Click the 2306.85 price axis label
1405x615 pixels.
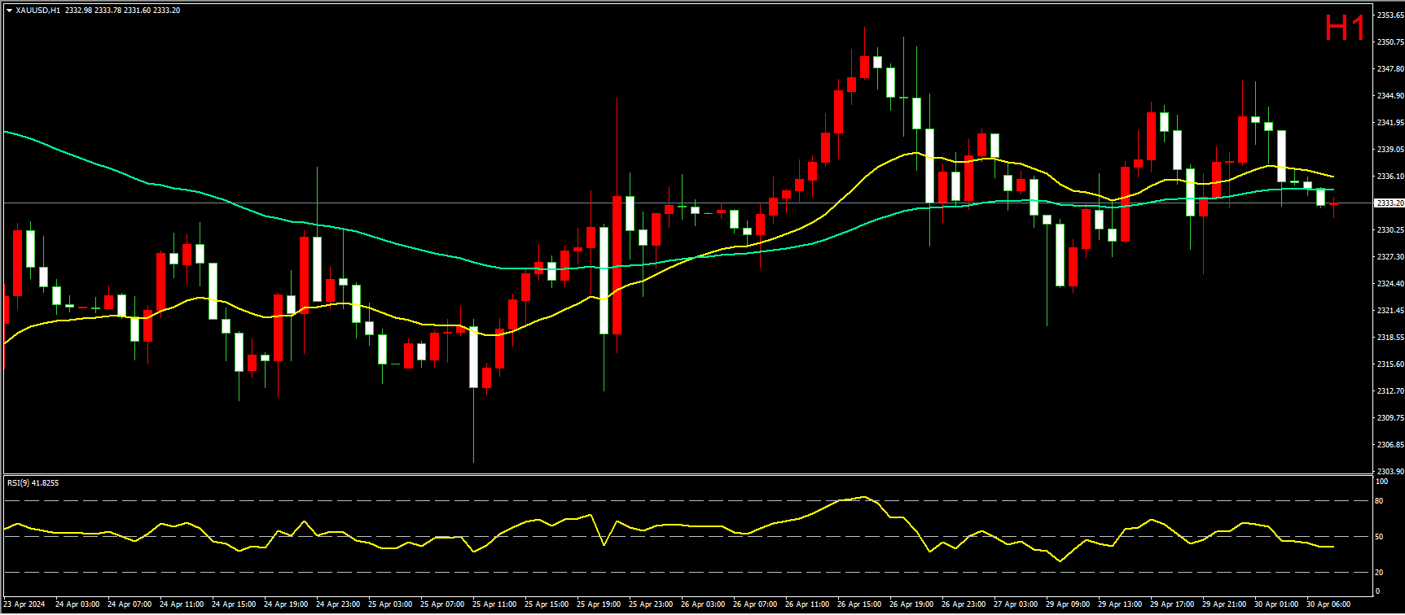coord(1390,445)
